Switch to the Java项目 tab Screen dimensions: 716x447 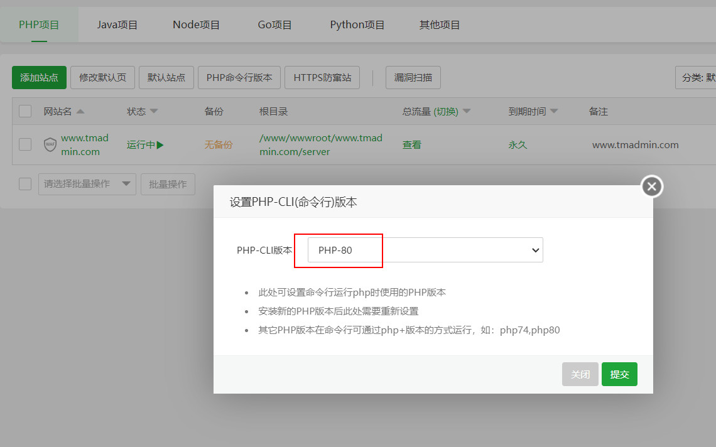(117, 25)
